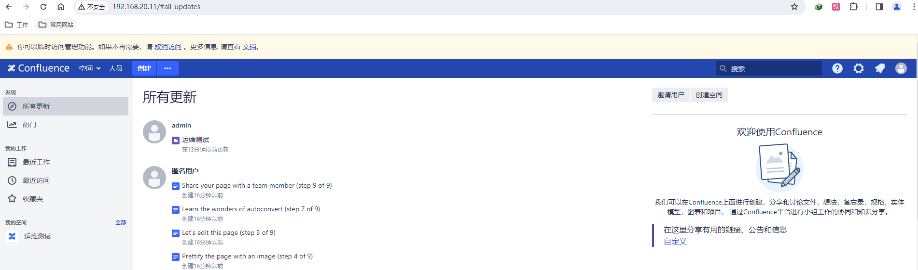Open the browser extensions puzzle icon
Screen dimensions: 918x270
tap(853, 7)
